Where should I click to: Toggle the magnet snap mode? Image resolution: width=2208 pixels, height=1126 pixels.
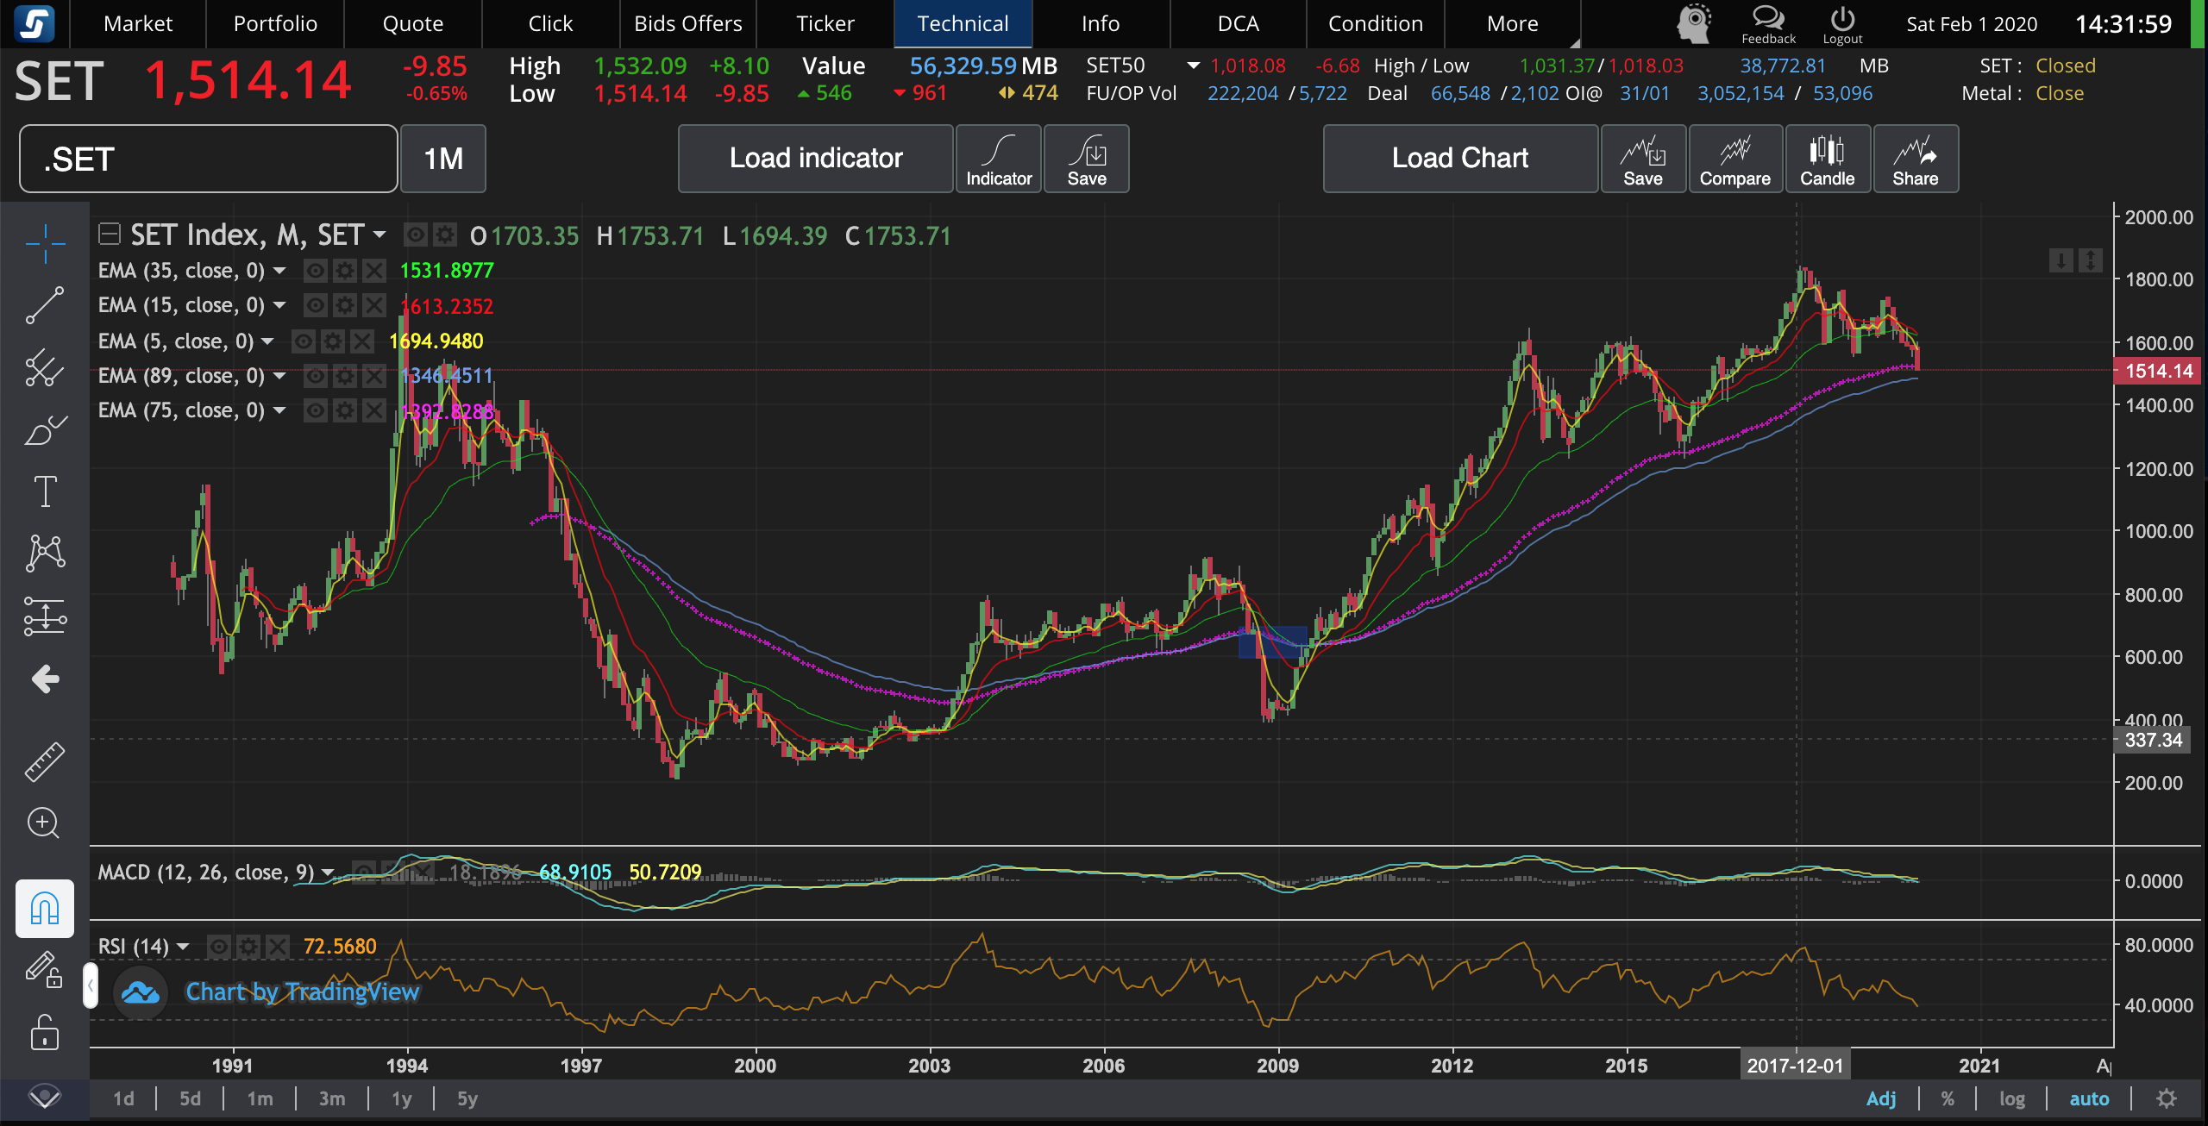coord(45,908)
